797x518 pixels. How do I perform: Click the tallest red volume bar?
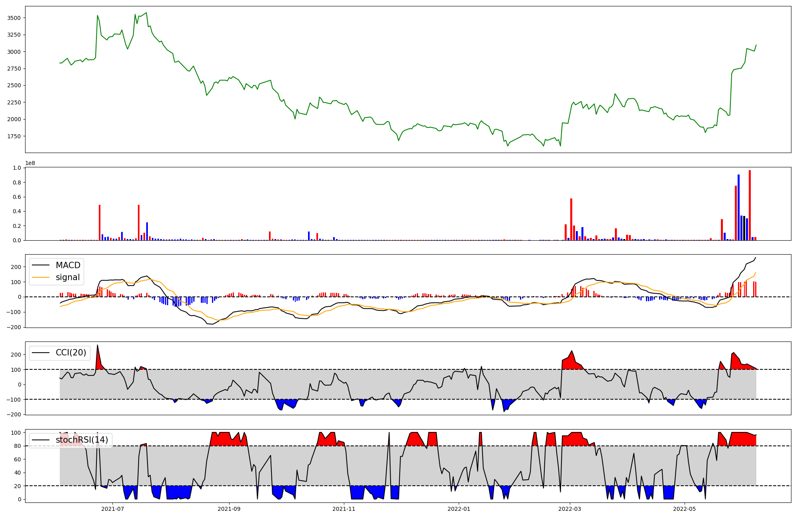pos(750,205)
